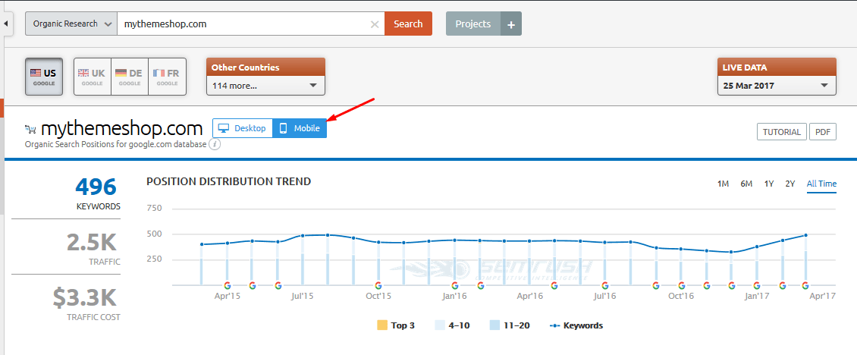
Task: Set chart range to 2Y
Action: [x=790, y=184]
